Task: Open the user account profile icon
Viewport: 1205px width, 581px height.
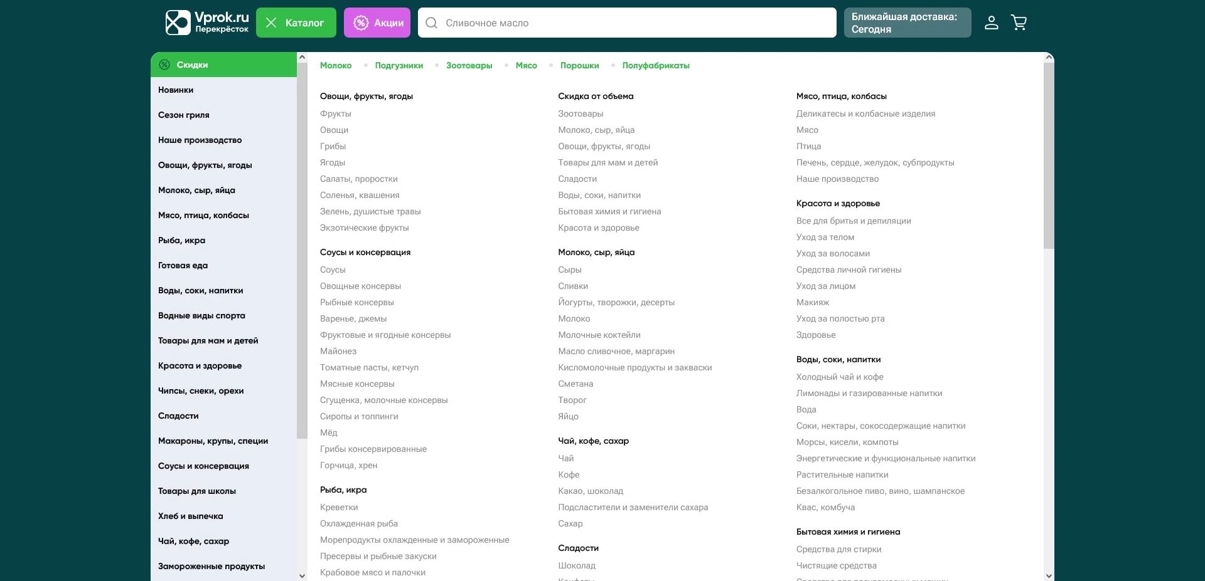Action: pos(991,23)
